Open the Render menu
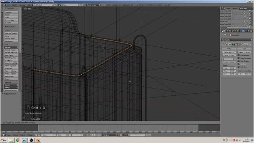 [x=14, y=5]
